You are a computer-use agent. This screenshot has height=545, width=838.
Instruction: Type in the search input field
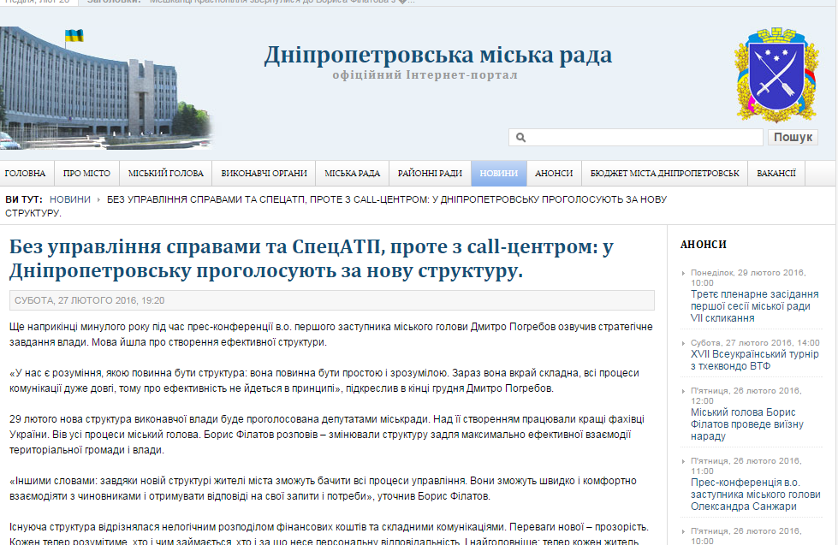[x=642, y=138]
